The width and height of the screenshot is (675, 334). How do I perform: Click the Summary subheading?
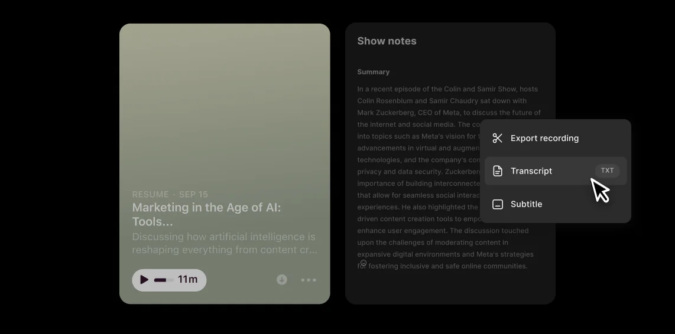click(373, 72)
